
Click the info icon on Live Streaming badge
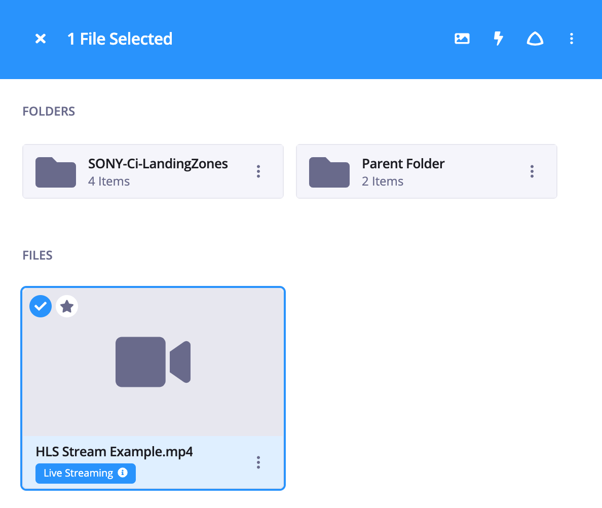123,473
